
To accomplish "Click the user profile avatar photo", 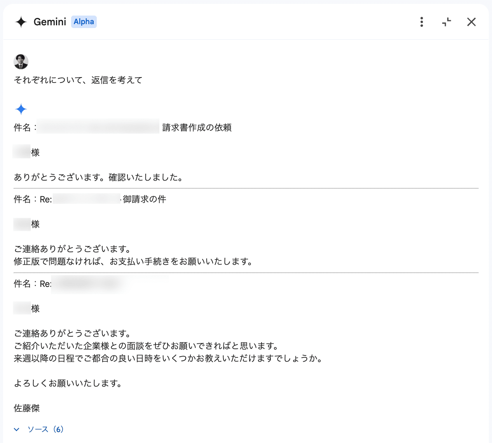I will [x=21, y=62].
